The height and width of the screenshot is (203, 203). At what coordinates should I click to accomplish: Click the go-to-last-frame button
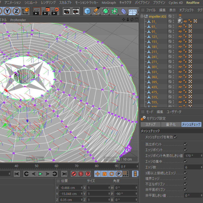(64, 174)
